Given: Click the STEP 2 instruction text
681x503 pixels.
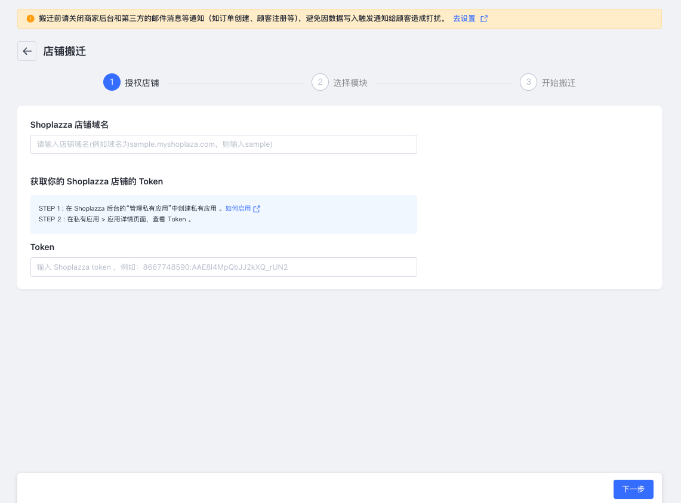Looking at the screenshot, I should tap(115, 220).
